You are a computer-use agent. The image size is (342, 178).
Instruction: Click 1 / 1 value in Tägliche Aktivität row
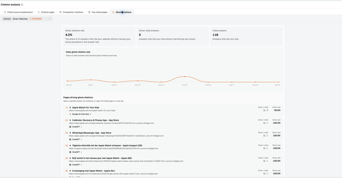(x=265, y=148)
